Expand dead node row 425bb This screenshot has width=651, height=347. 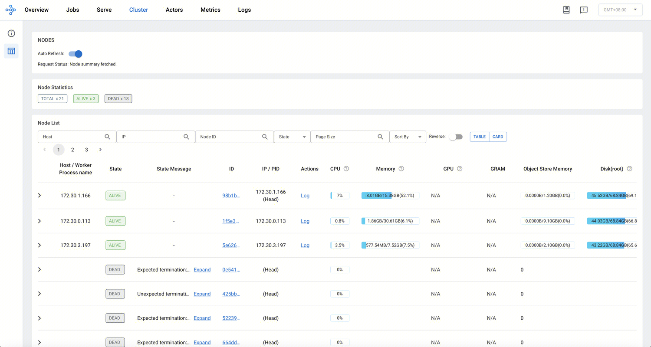pyautogui.click(x=39, y=294)
